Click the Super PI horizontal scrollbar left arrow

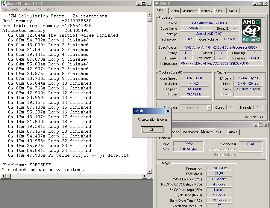click(4, 176)
